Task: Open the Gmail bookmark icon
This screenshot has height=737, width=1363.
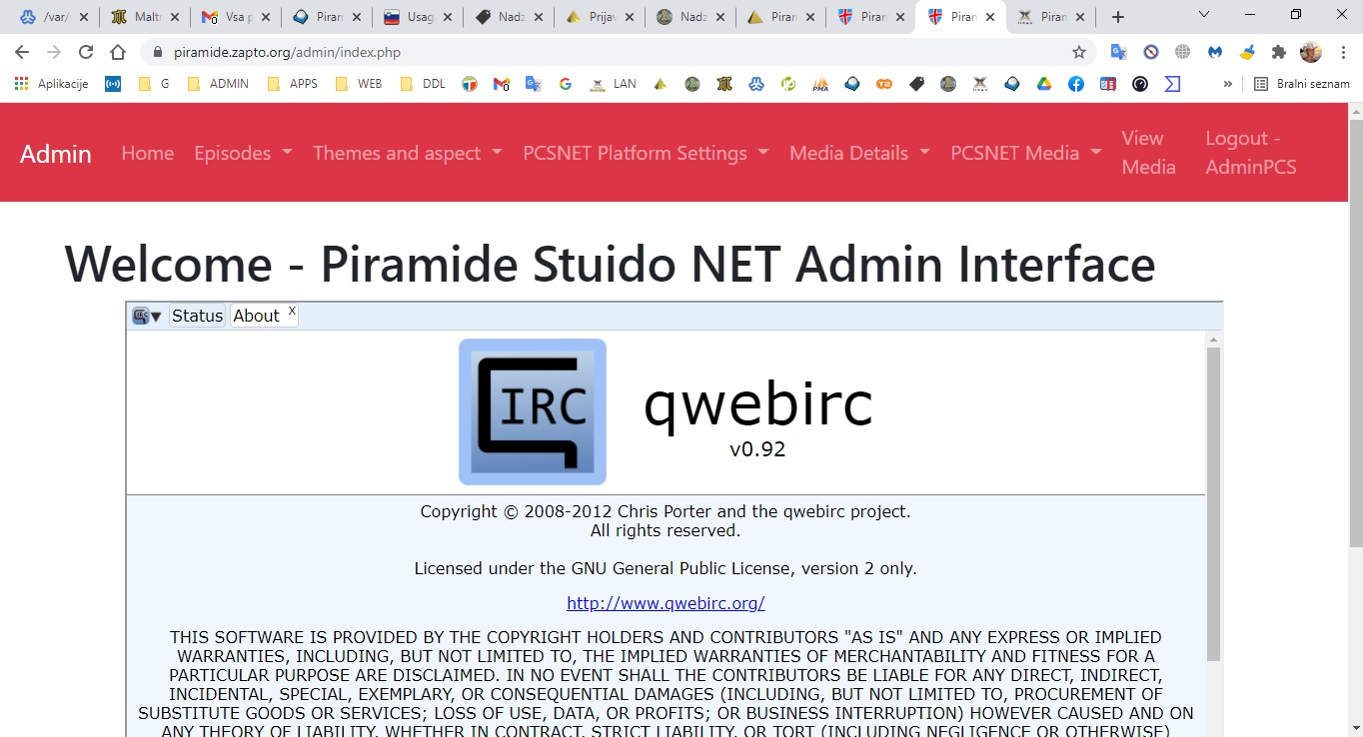Action: click(502, 84)
